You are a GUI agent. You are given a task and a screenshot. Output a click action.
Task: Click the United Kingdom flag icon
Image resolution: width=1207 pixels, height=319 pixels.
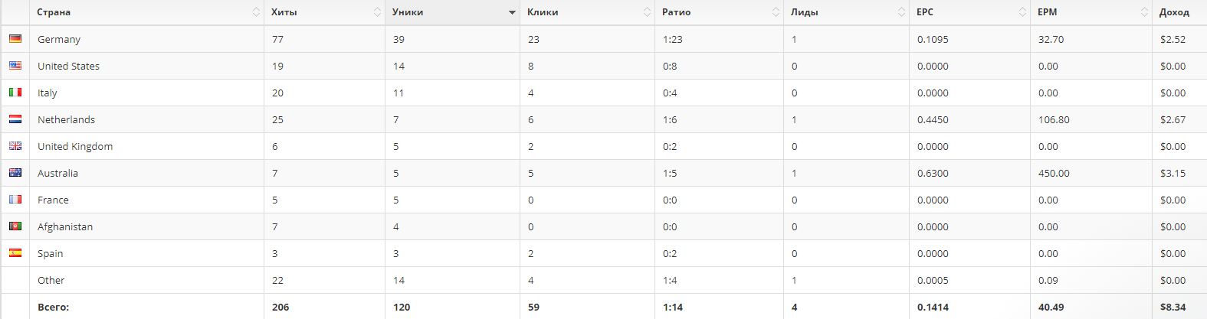[15, 146]
